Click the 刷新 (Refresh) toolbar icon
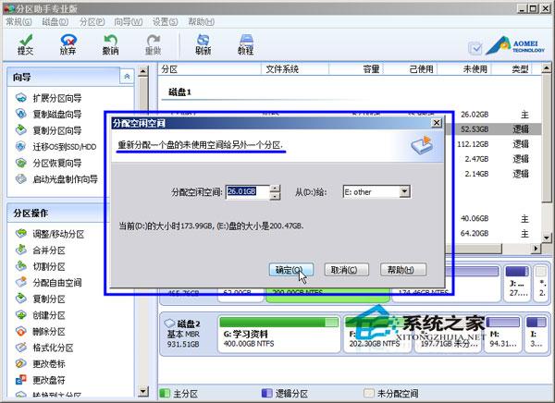Viewport: 555px width, 403px height. point(203,44)
